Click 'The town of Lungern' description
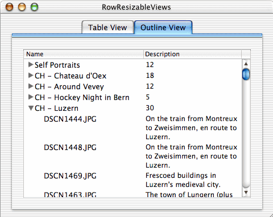273x217 pixels. point(189,194)
